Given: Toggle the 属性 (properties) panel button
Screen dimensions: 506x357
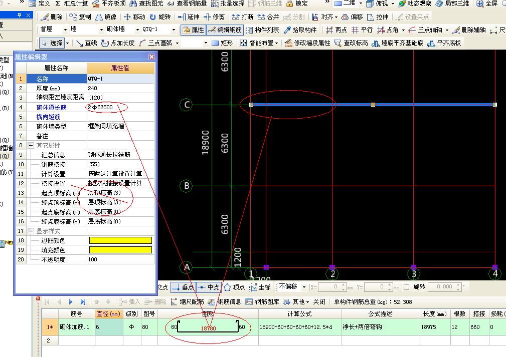Looking at the screenshot, I should (193, 30).
